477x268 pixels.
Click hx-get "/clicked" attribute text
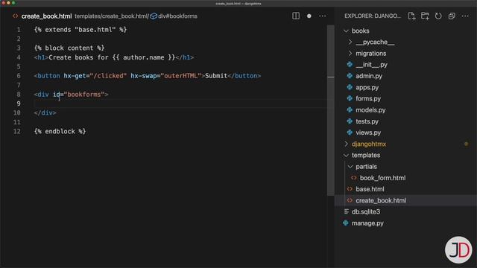95,76
